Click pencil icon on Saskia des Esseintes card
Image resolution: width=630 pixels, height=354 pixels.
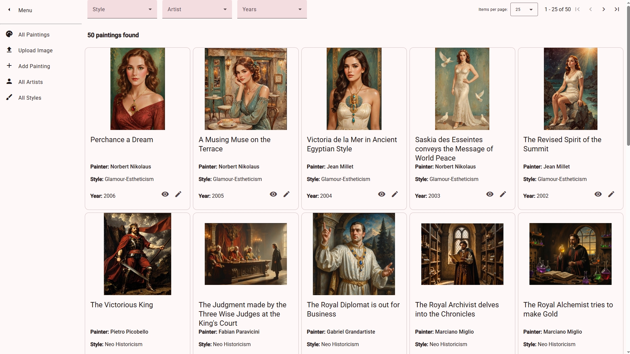click(503, 194)
